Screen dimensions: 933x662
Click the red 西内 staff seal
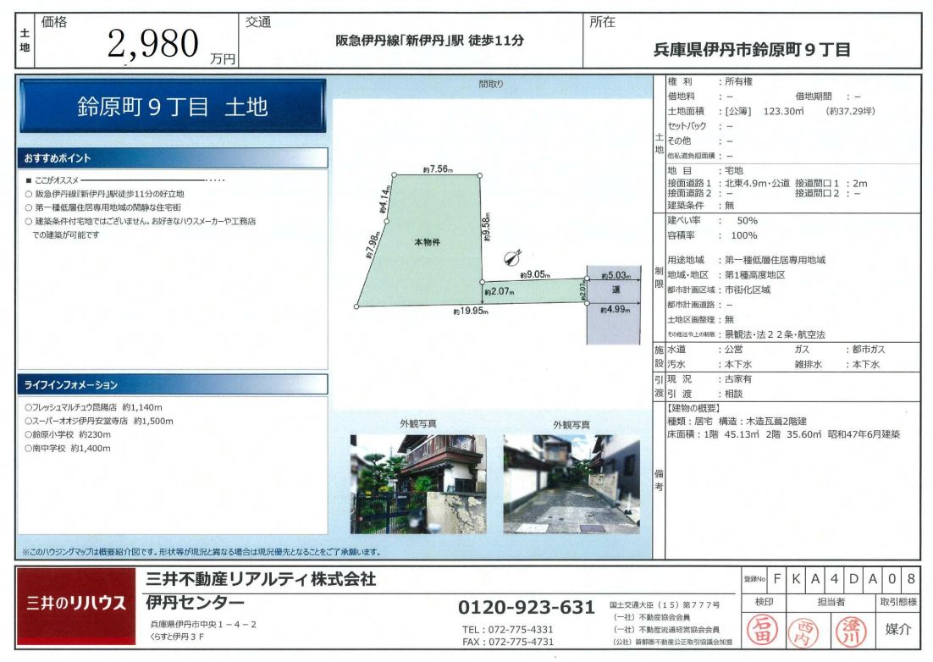(x=800, y=632)
